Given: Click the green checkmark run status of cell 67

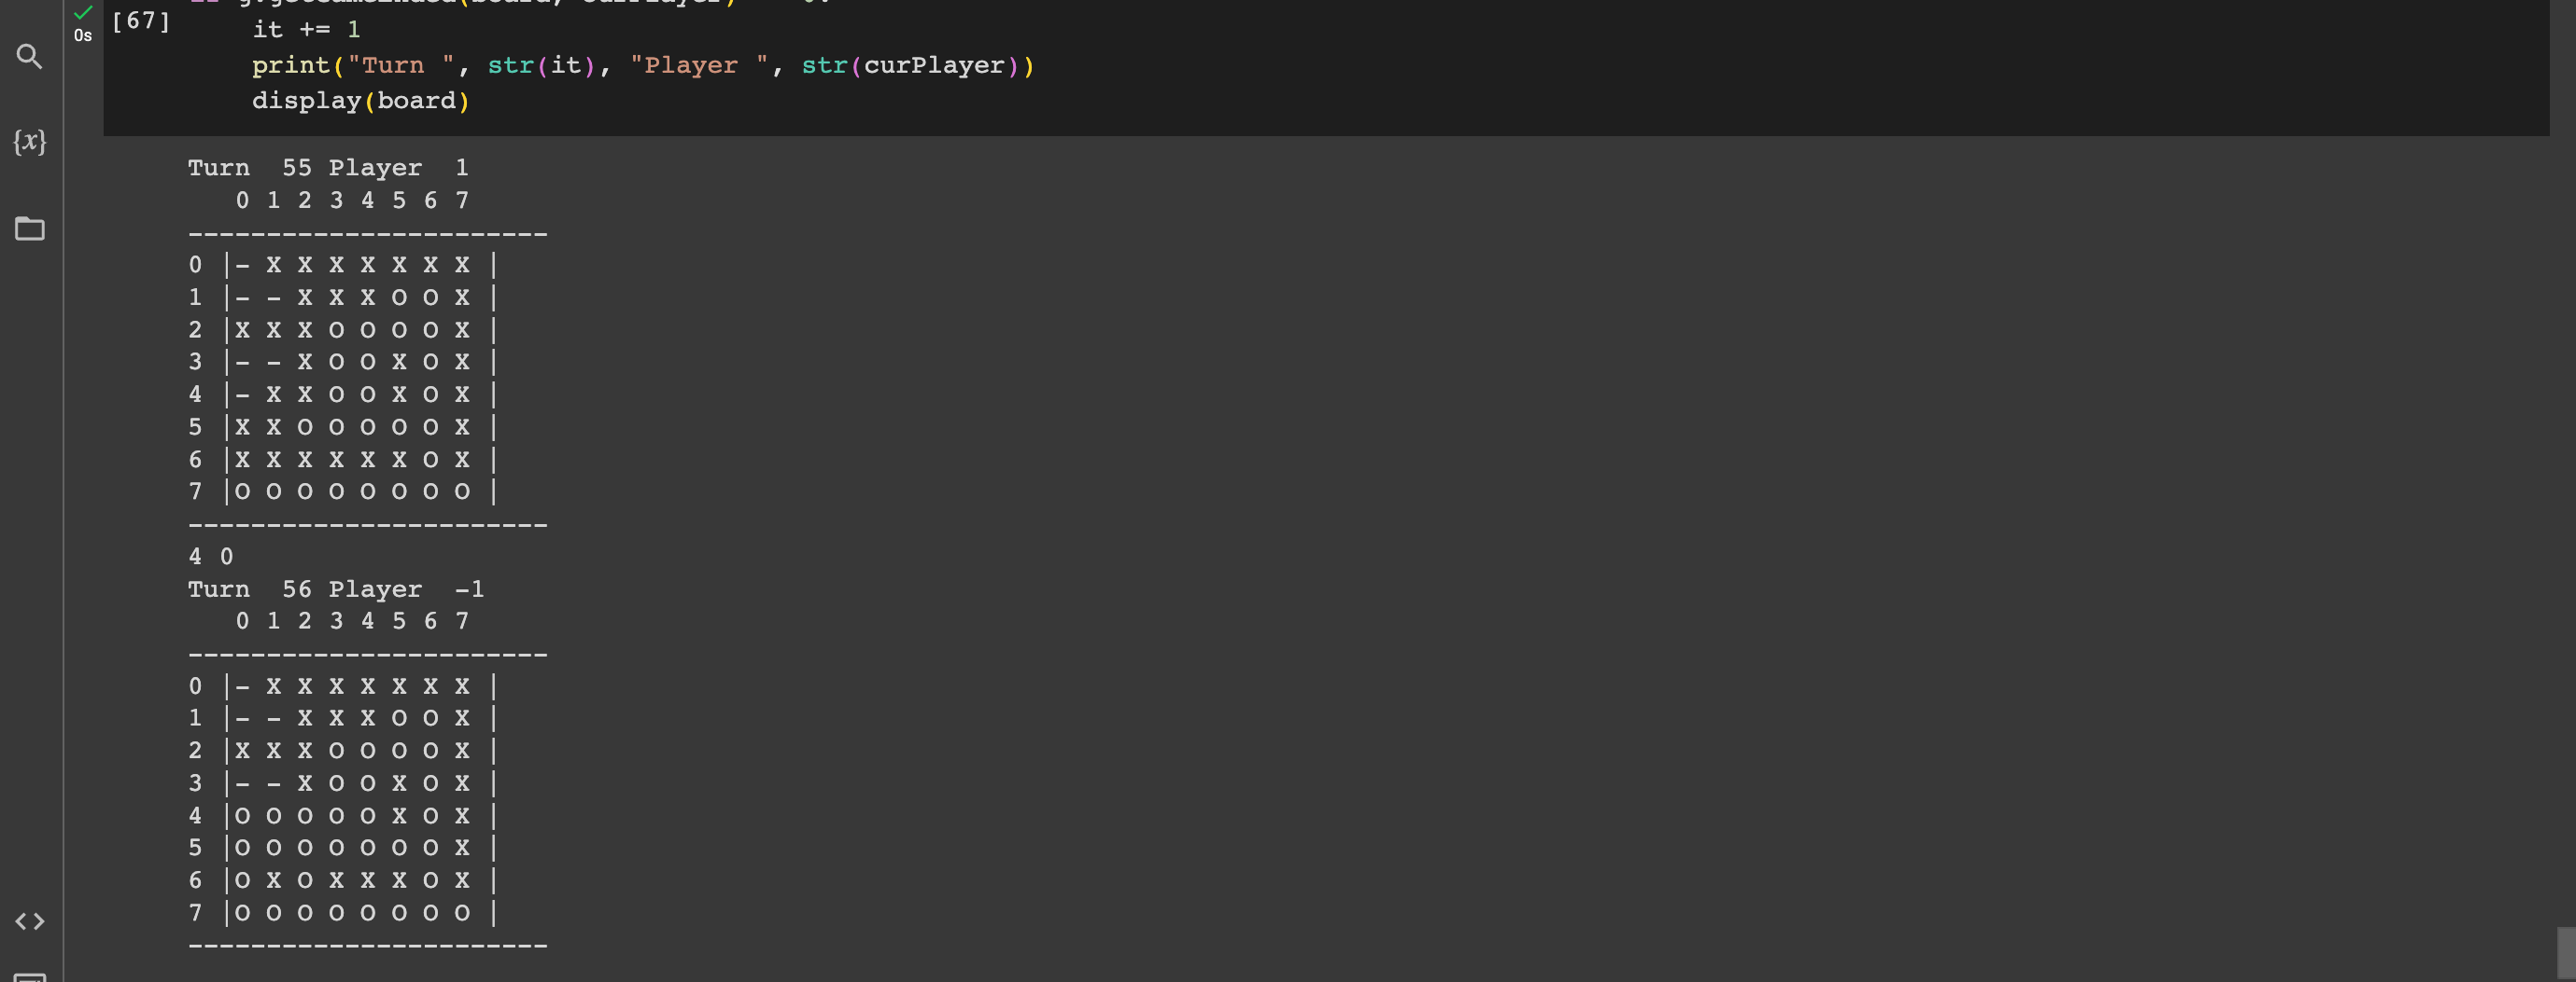Looking at the screenshot, I should pos(83,12).
